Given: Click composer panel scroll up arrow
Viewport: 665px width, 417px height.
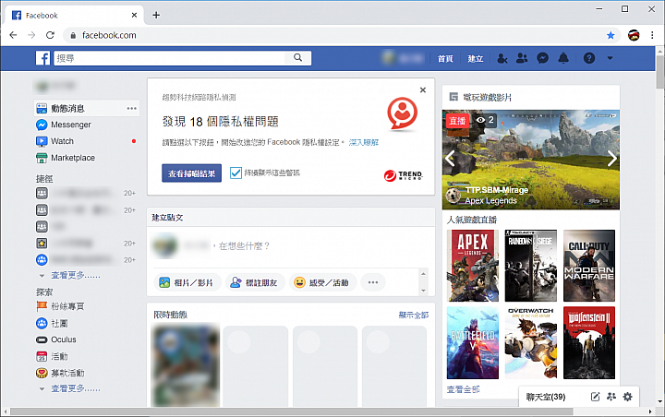Looking at the screenshot, I should click(x=423, y=274).
